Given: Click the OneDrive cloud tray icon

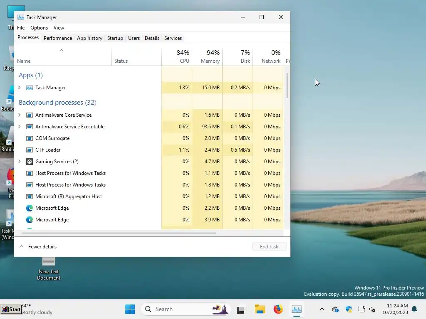Looking at the screenshot, I should coord(335,309).
